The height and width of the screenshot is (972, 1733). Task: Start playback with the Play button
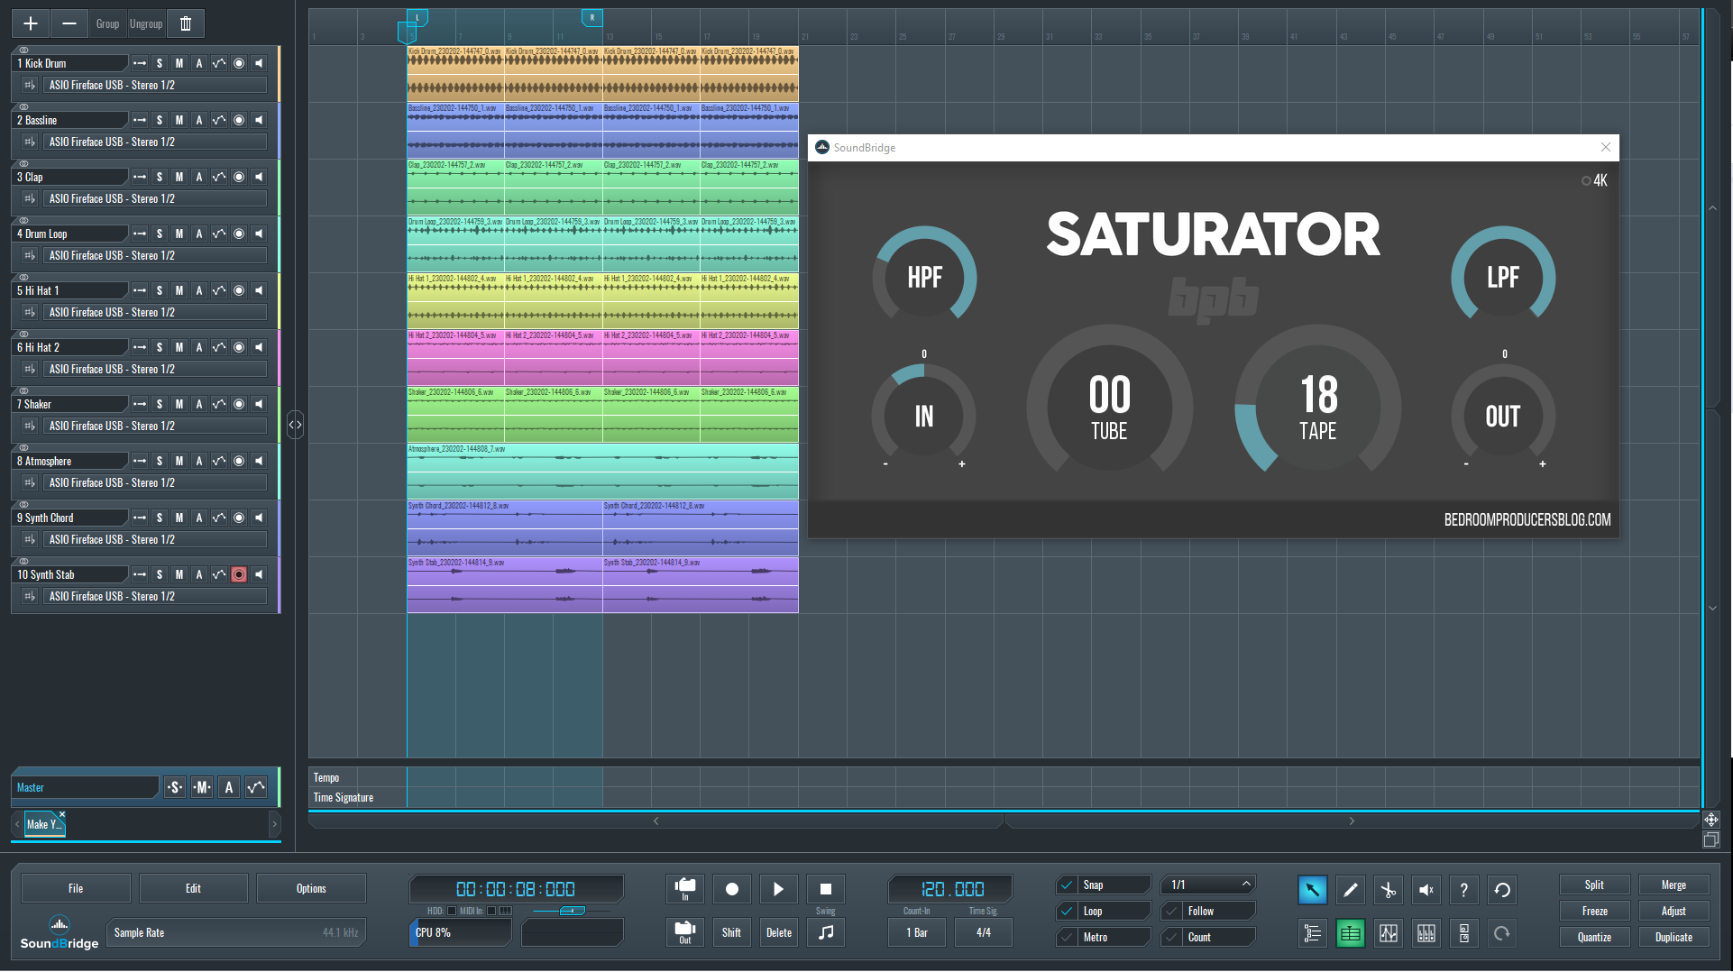pyautogui.click(x=779, y=889)
